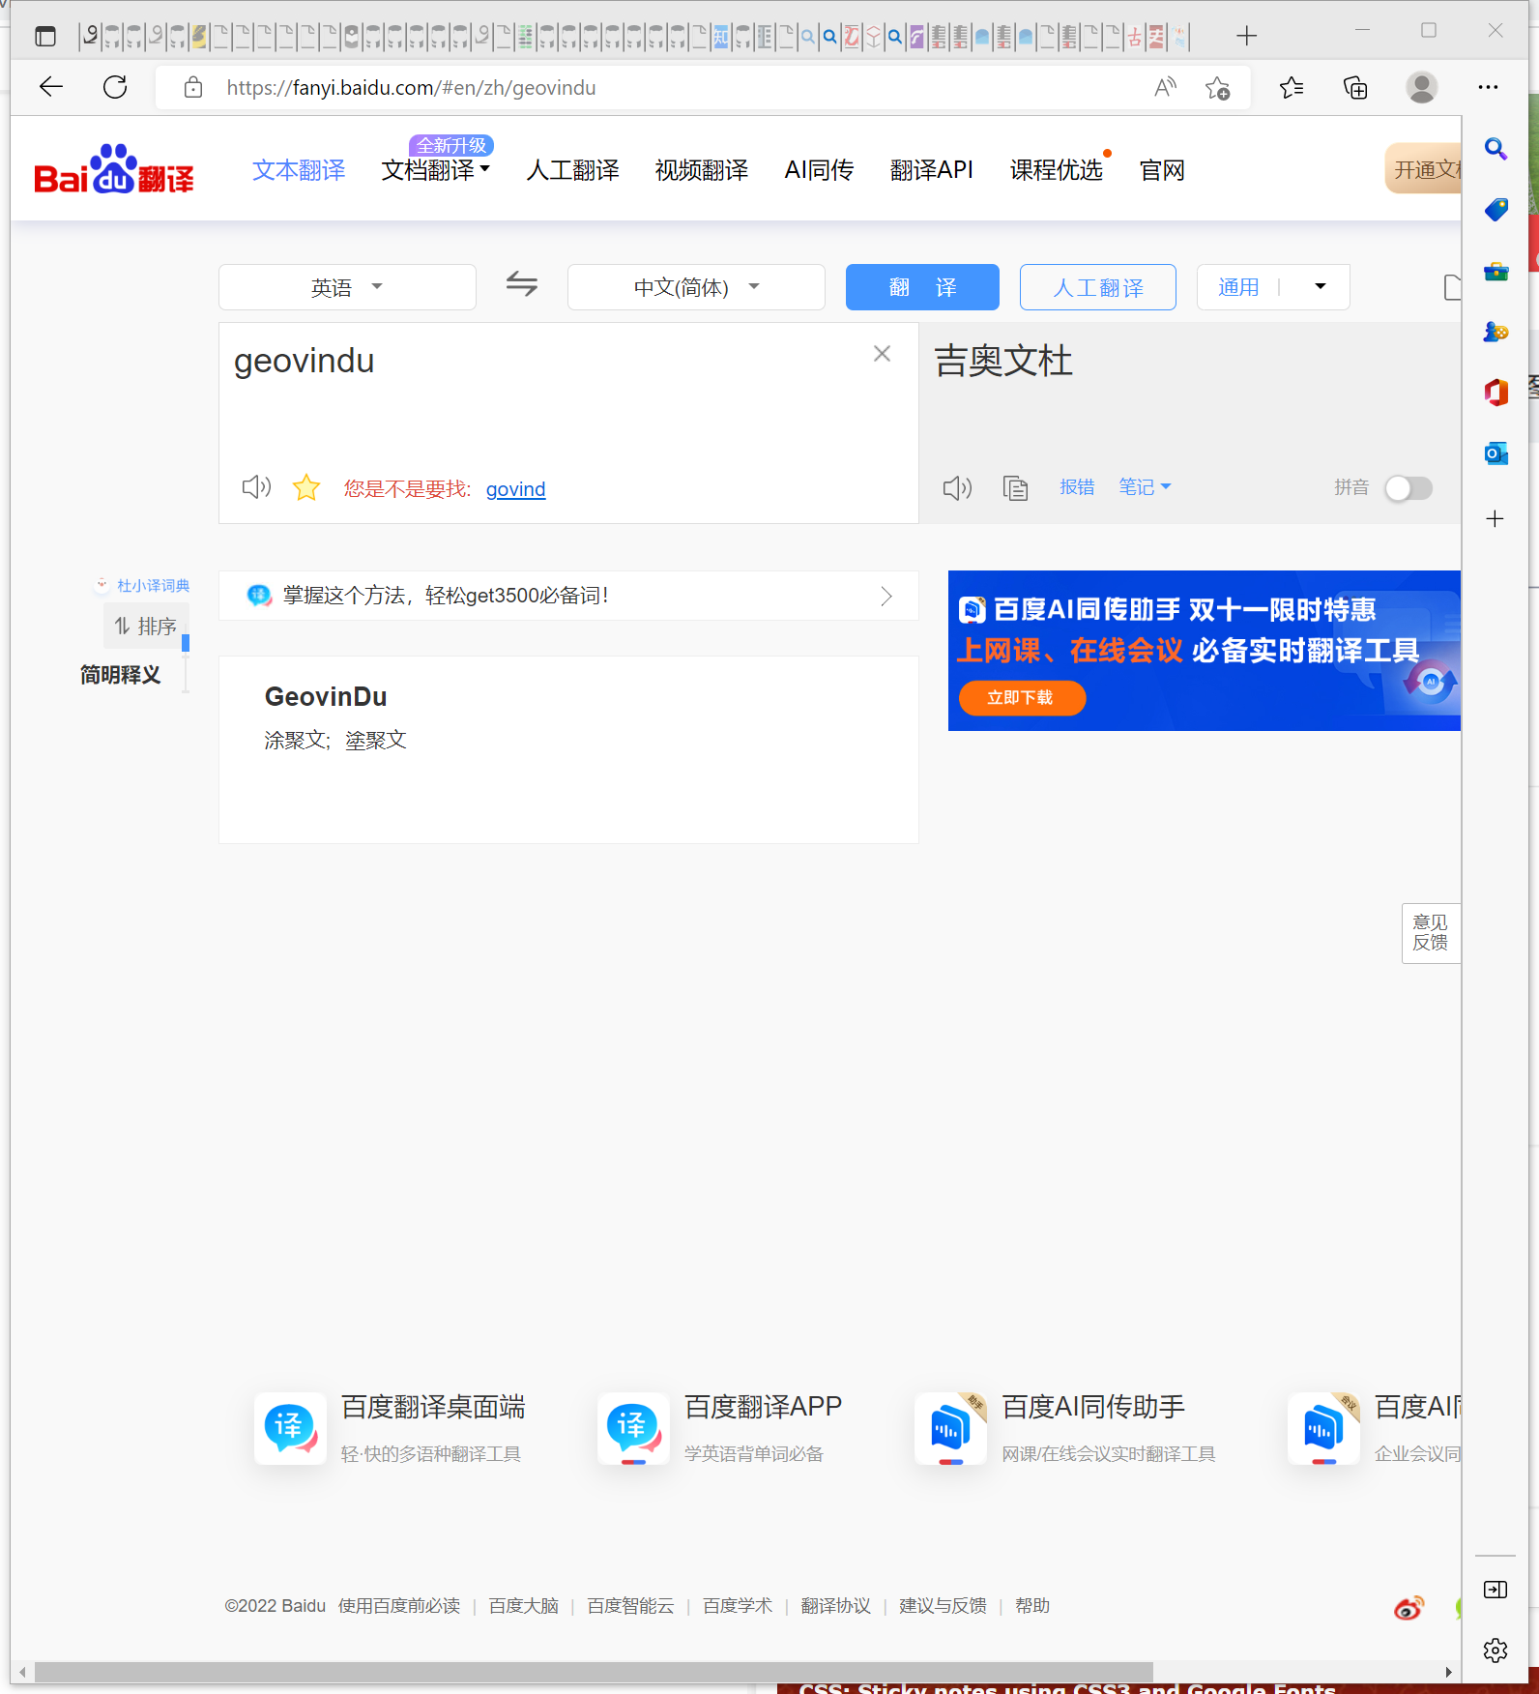Swap source and target languages
The image size is (1539, 1694).
[x=522, y=284]
